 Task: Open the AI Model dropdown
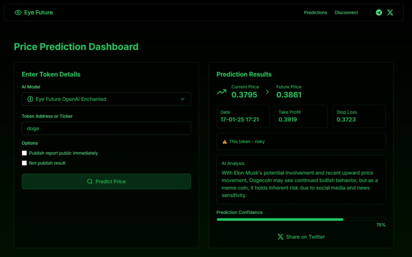point(106,99)
